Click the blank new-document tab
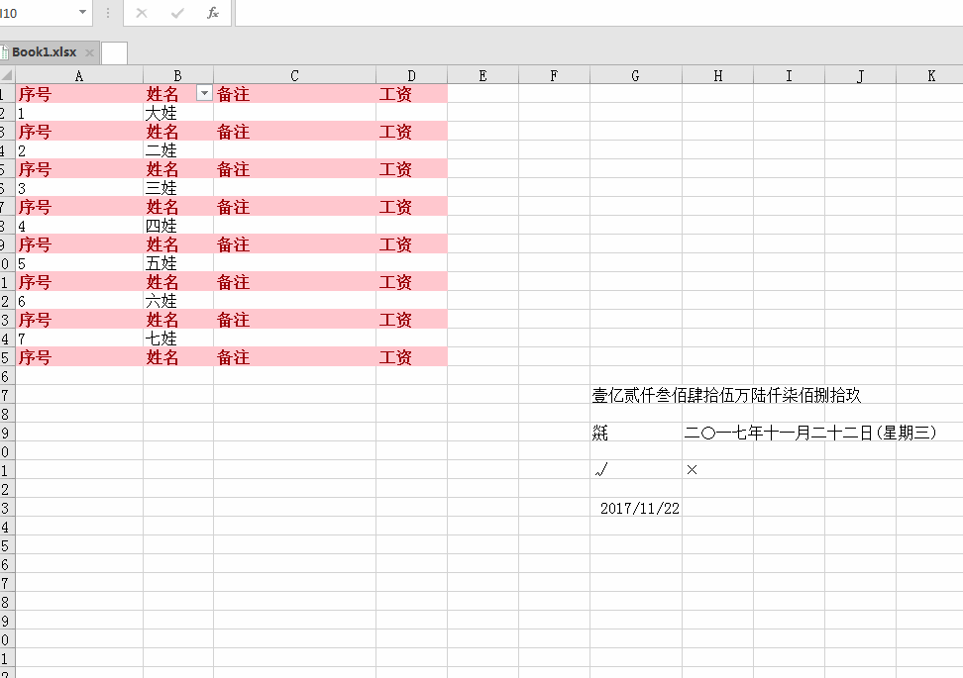 113,52
